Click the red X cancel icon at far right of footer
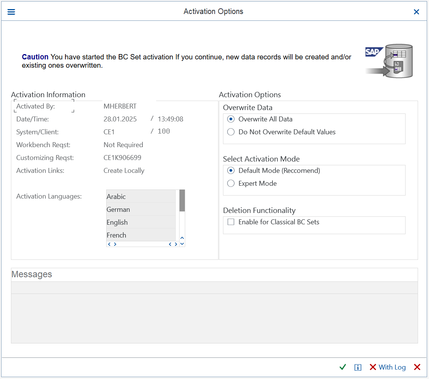 (x=417, y=367)
